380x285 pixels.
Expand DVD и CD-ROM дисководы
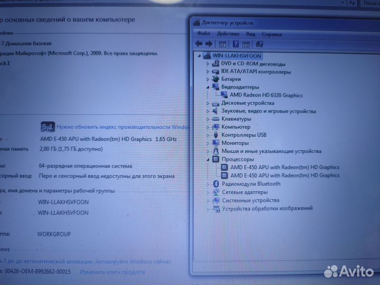click(x=208, y=64)
